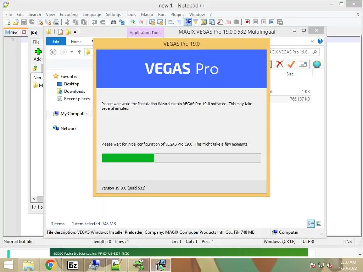Click the Explorer Back navigation arrow
363x272 pixels.
click(x=53, y=52)
